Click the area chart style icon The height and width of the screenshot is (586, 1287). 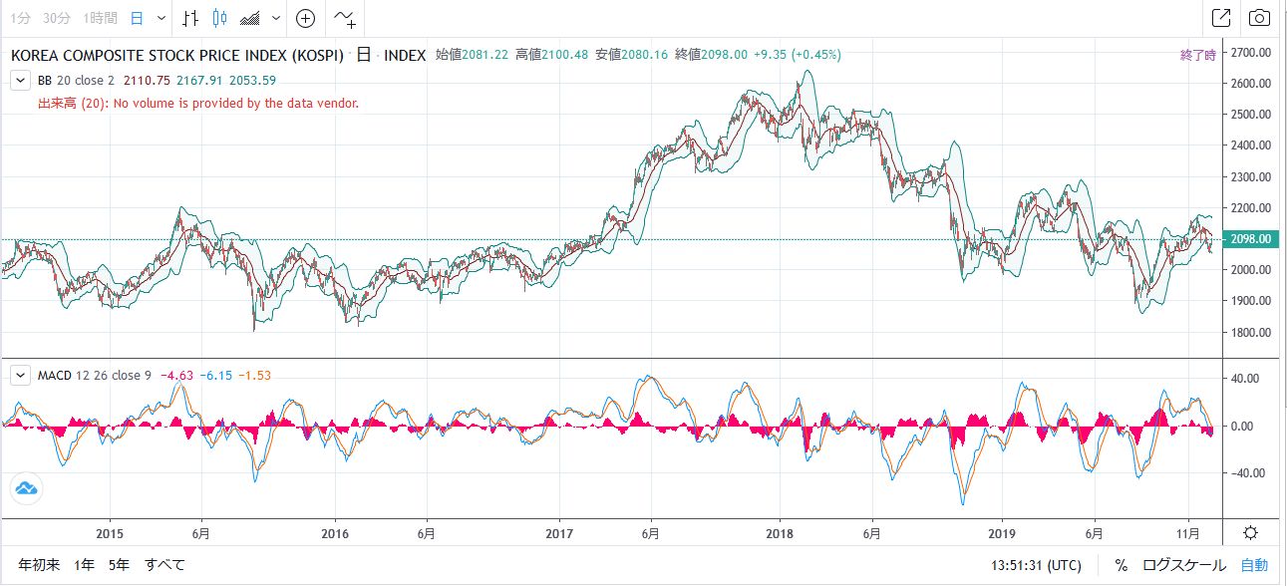250,18
